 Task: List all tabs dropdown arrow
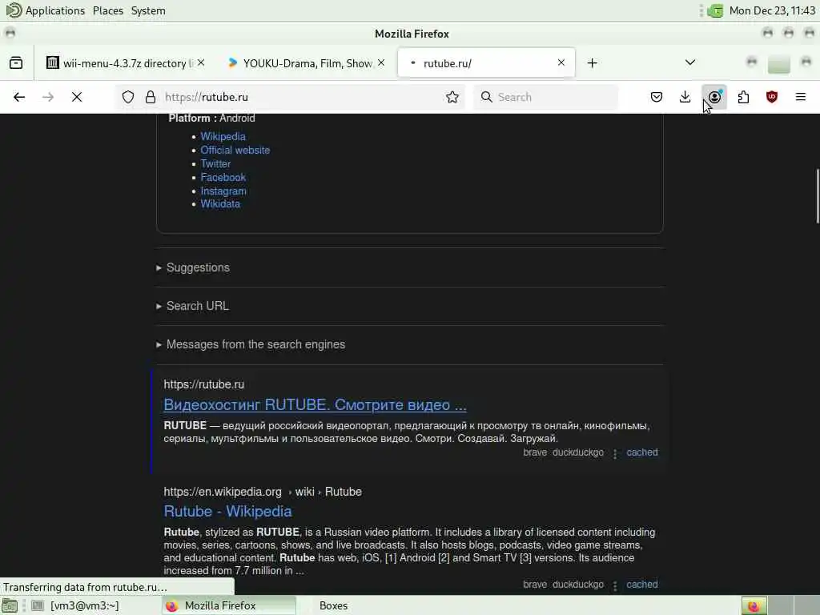tap(690, 62)
